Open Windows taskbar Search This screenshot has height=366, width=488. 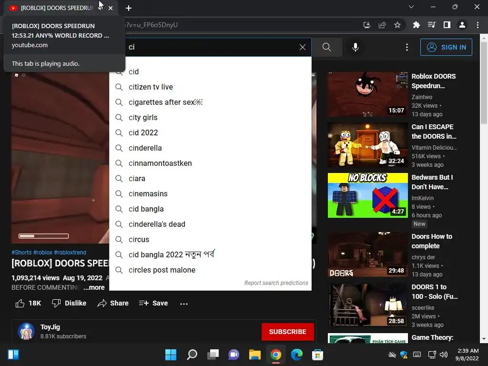192,355
